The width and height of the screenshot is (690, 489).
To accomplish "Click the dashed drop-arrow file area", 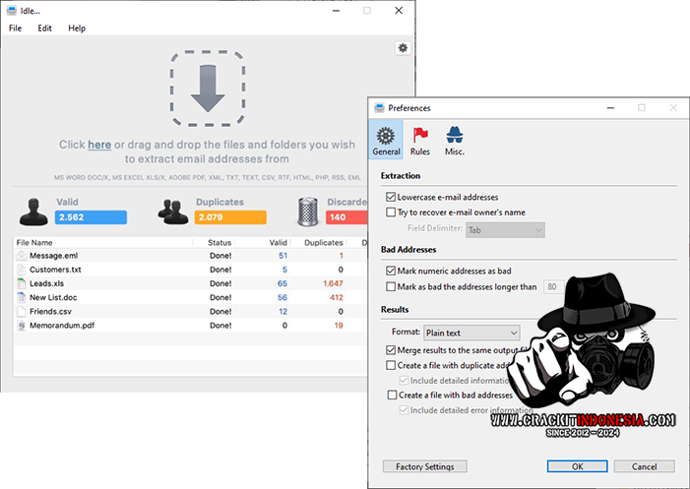I will point(208,89).
